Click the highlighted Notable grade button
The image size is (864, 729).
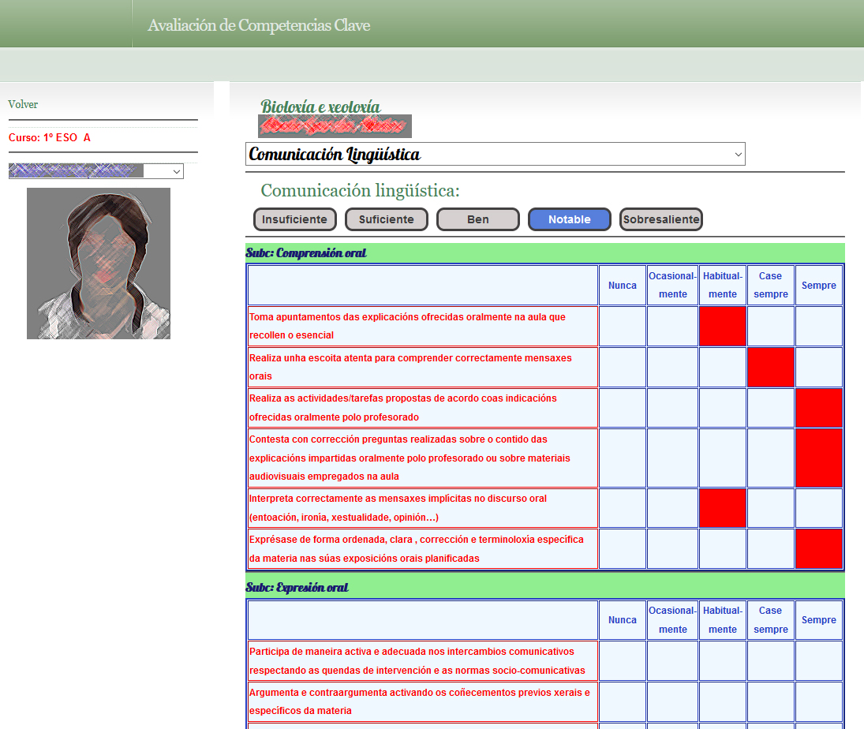[x=569, y=219]
